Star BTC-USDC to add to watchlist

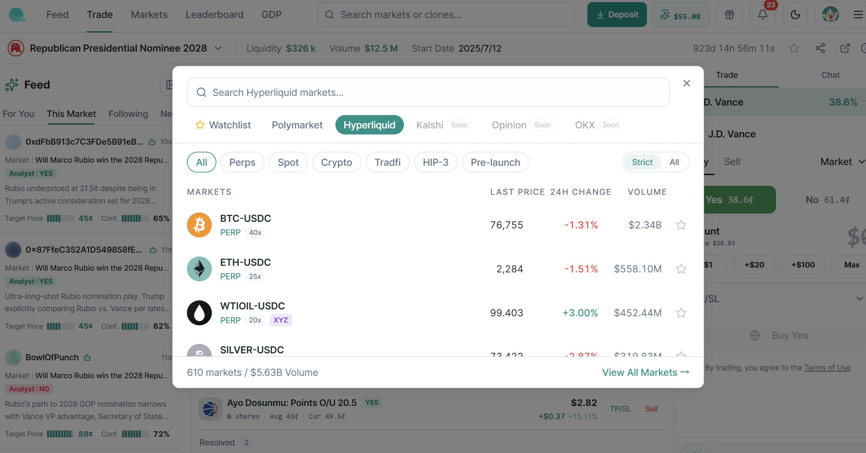click(681, 225)
